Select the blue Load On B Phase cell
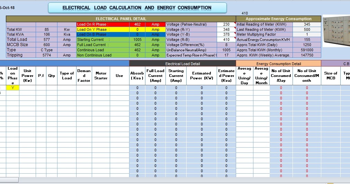Screen dimensions: 350x184 (x=103, y=35)
